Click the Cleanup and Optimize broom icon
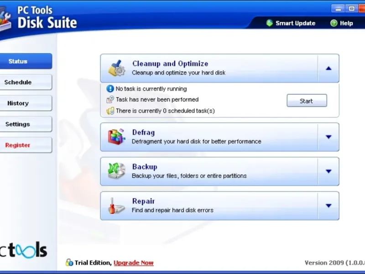This screenshot has width=365, height=274. [116, 68]
